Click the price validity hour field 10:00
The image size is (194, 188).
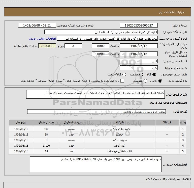coord(101,54)
